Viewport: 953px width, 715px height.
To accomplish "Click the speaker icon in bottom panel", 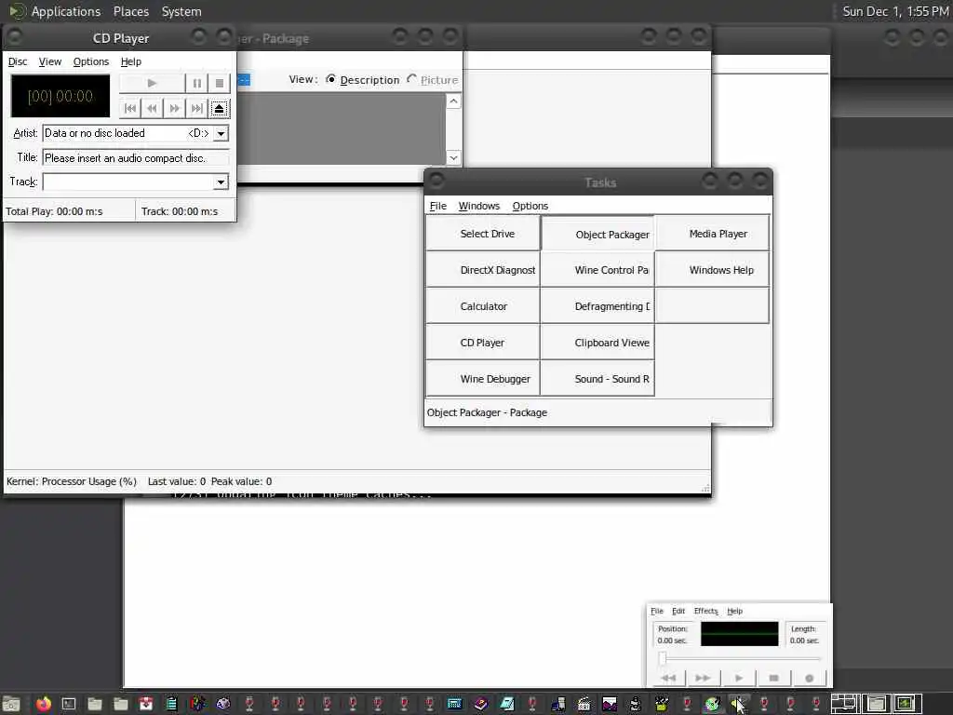I will click(x=737, y=704).
